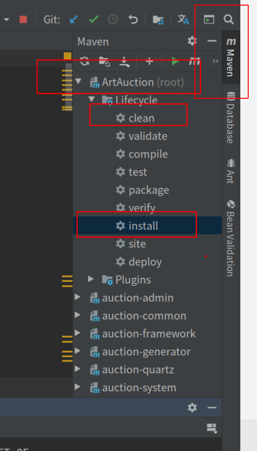Reload all Maven projects icon
Screen dimensions: 257x451
85,61
